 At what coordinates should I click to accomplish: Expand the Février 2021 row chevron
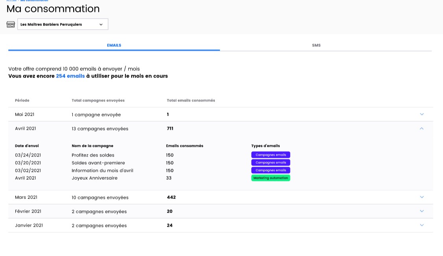(x=422, y=211)
